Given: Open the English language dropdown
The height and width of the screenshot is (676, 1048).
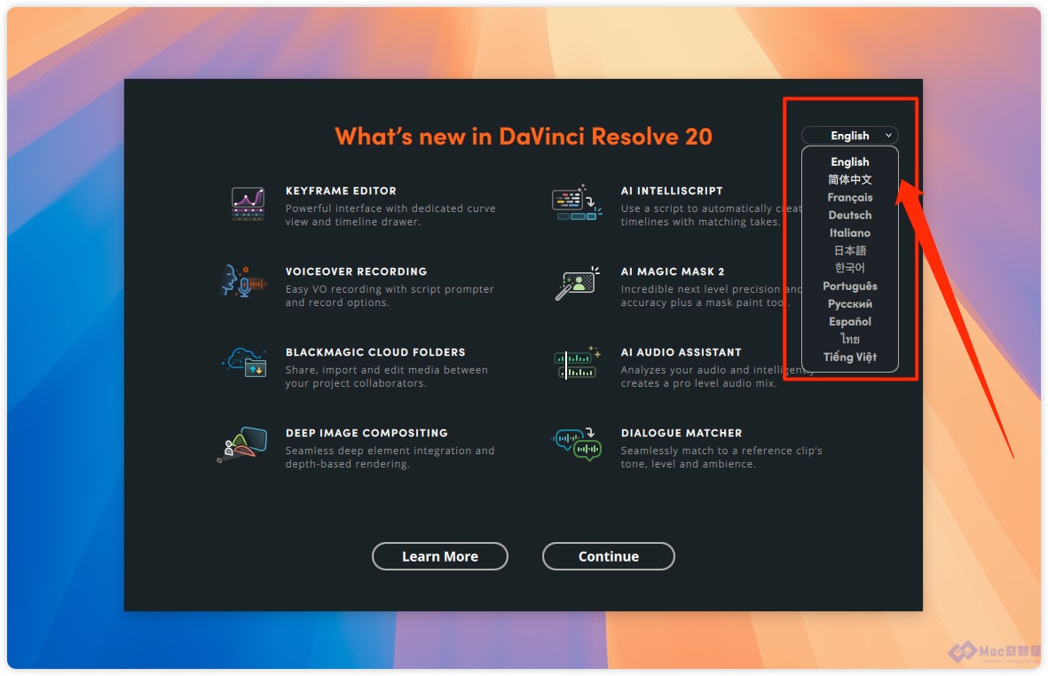Looking at the screenshot, I should [849, 136].
